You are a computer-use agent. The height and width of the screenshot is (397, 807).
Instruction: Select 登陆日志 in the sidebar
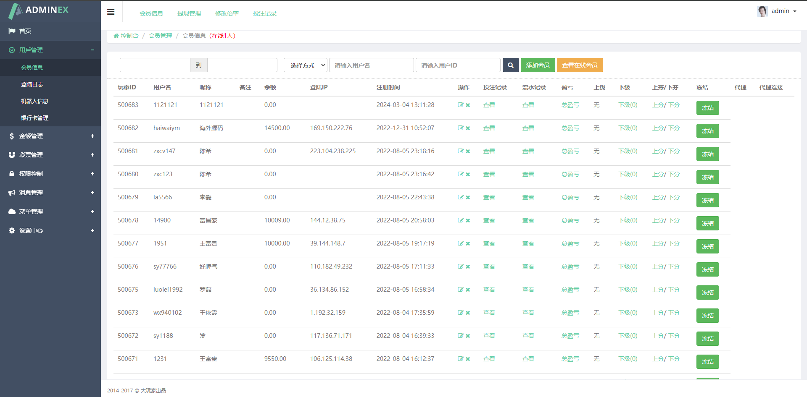click(32, 84)
